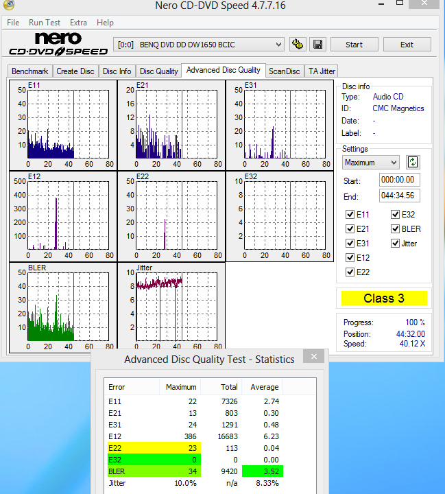Click the Error column header
The width and height of the screenshot is (445, 494).
[132, 387]
